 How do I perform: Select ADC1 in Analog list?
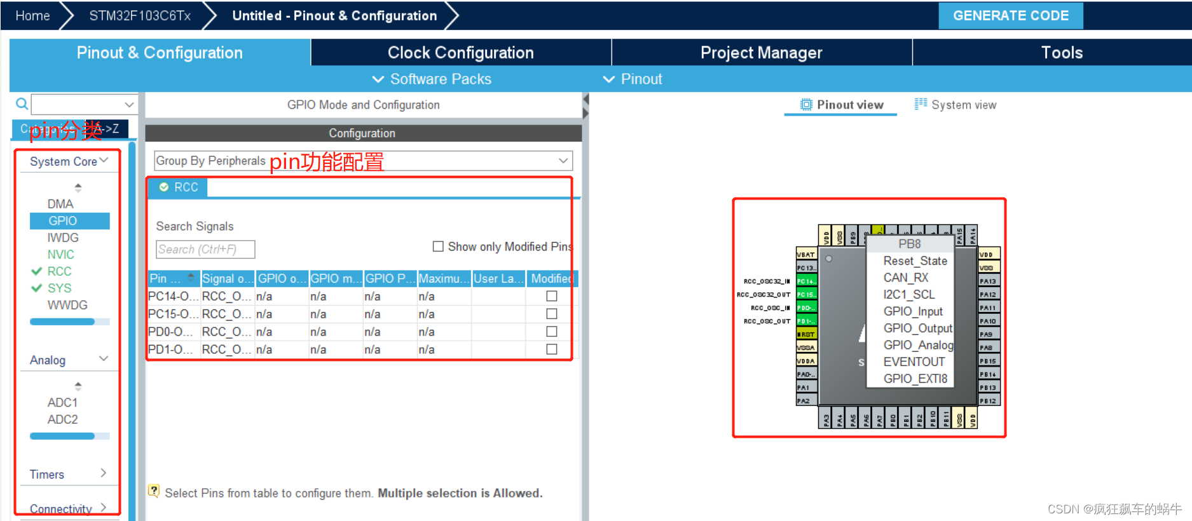62,402
